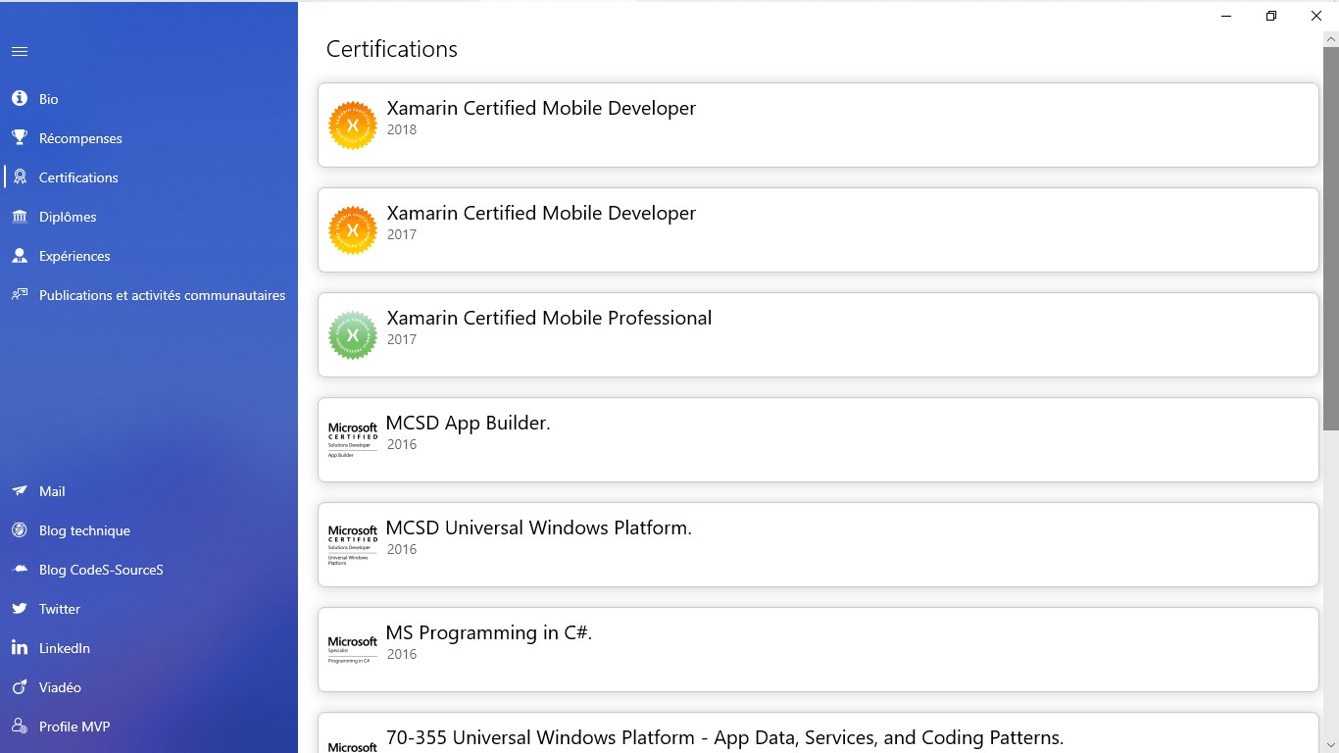The height and width of the screenshot is (753, 1339).
Task: Open Publications et activités communautaires section
Action: 162,295
